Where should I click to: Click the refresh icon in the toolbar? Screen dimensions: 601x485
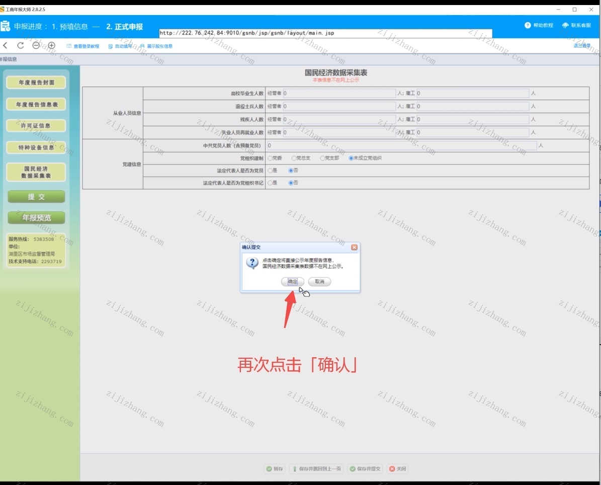(21, 46)
